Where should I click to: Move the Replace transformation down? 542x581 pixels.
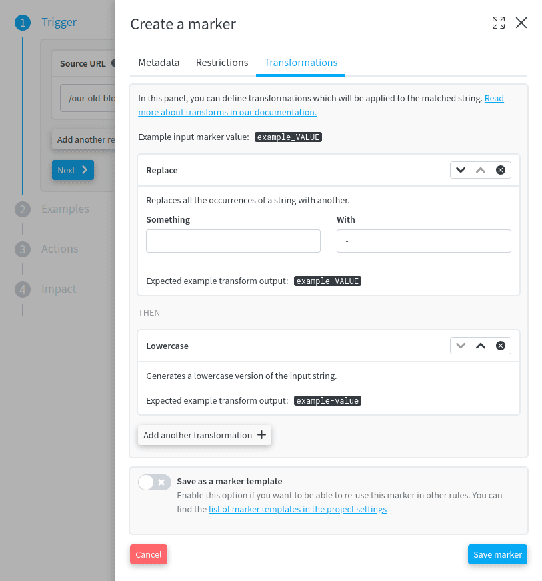pos(461,170)
